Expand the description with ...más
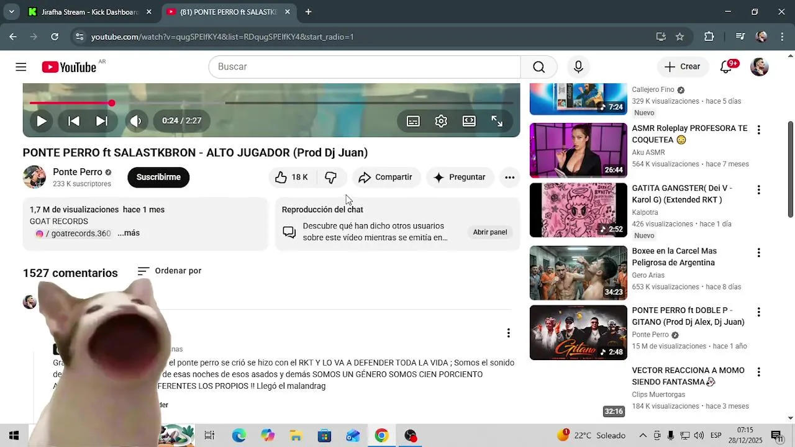 tap(129, 233)
